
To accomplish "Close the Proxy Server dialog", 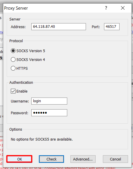I will 123,8.
